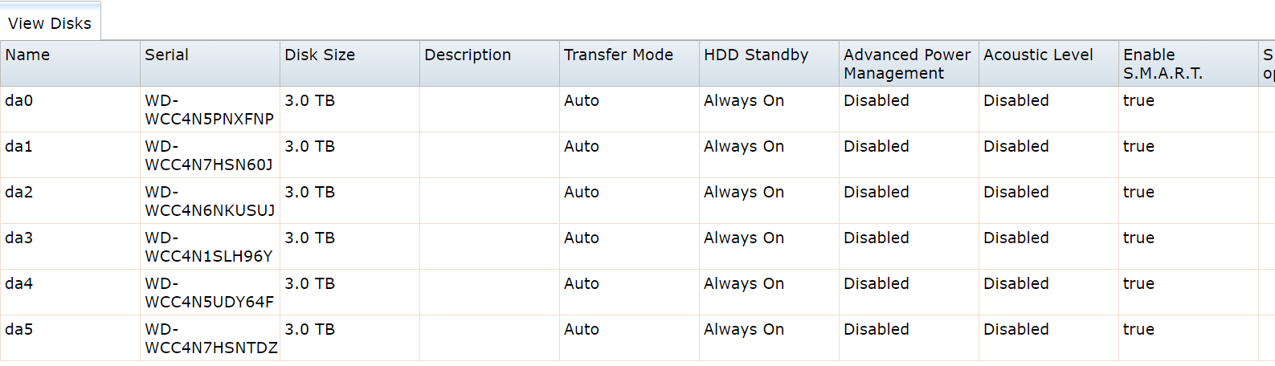Click serial WD-WCC4N5PNXFNP cell

point(209,110)
